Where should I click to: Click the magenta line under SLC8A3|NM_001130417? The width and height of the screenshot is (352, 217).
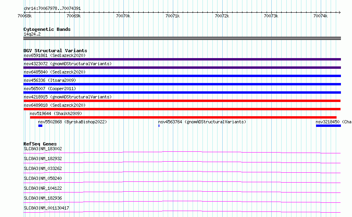[182, 211]
